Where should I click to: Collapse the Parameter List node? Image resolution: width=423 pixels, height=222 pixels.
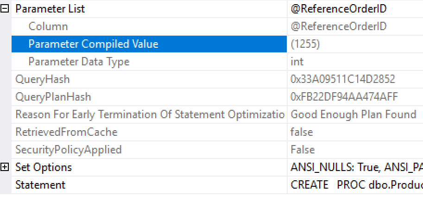pos(5,9)
